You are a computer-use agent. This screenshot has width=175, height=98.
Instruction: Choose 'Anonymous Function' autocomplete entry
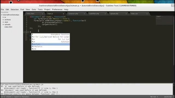point(51,35)
